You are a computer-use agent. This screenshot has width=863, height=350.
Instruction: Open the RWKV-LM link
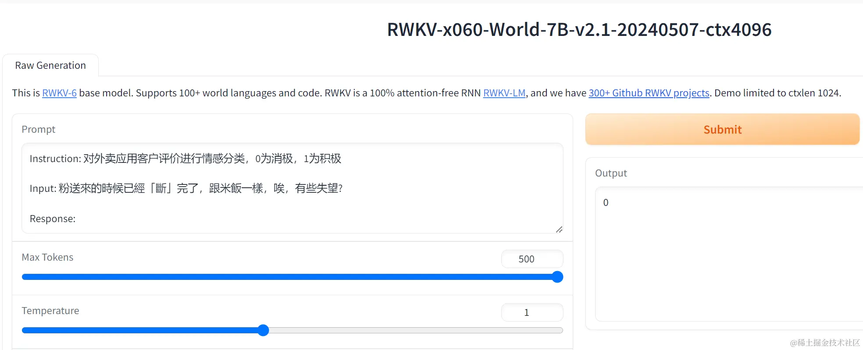504,93
